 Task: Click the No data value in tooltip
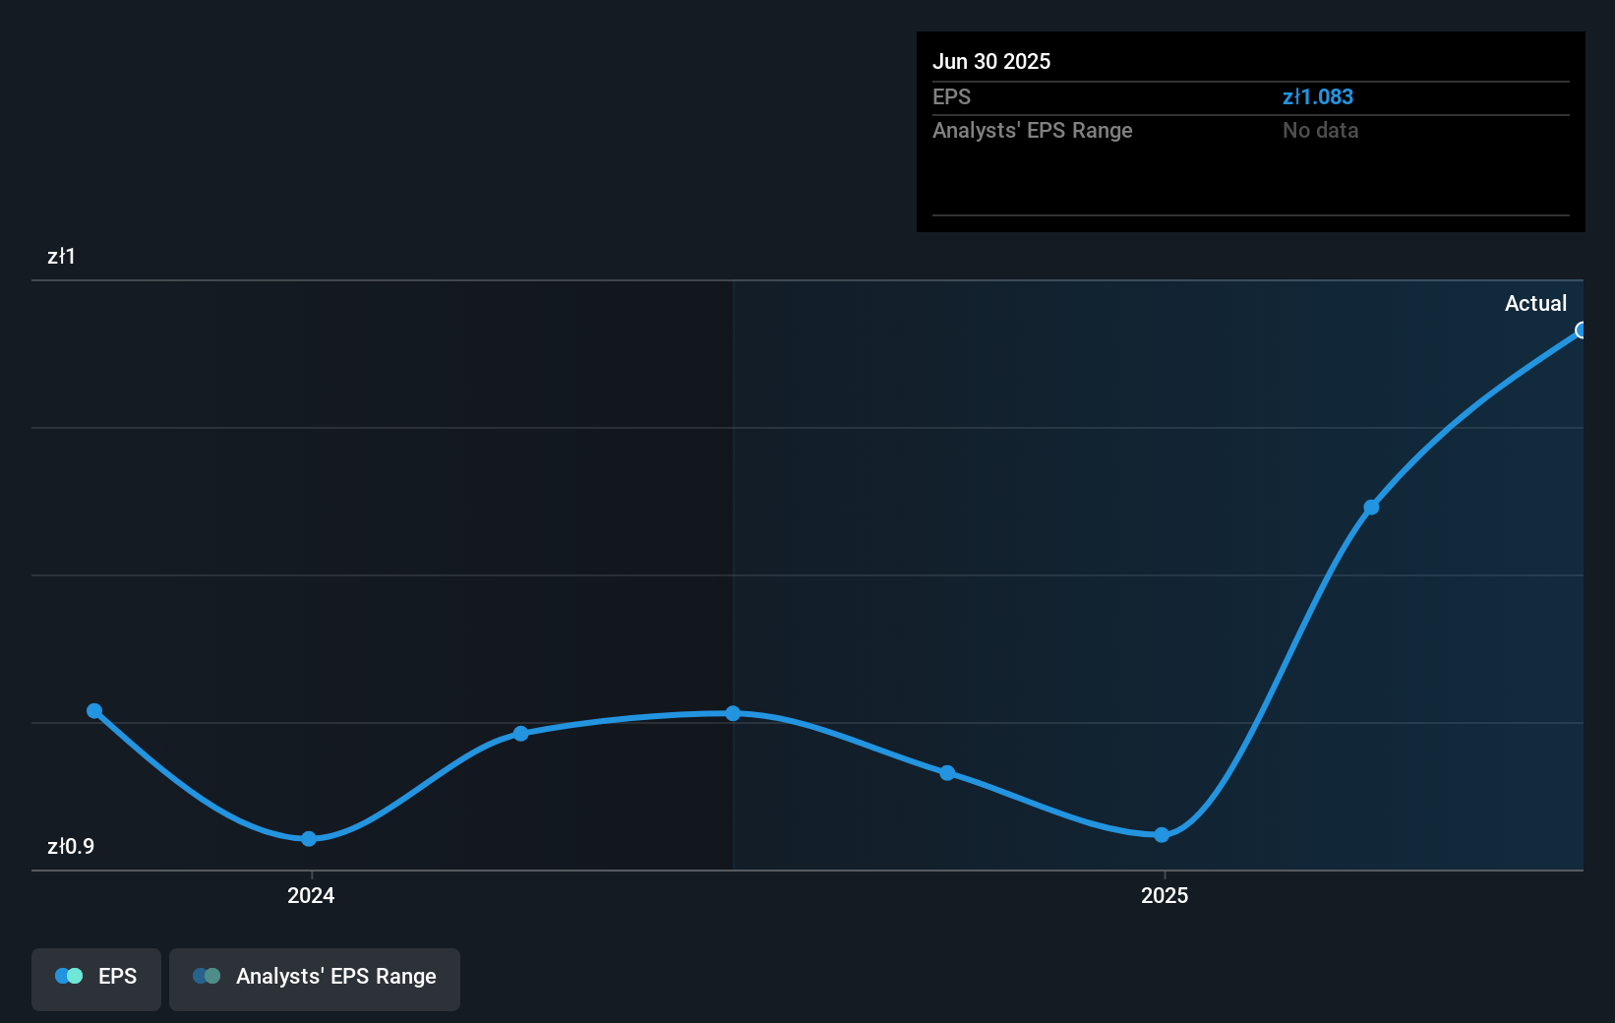1320,131
